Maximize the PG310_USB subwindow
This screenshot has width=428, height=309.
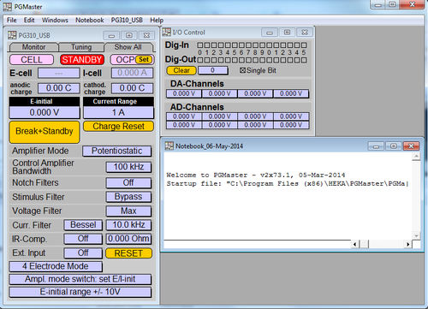tap(129, 35)
